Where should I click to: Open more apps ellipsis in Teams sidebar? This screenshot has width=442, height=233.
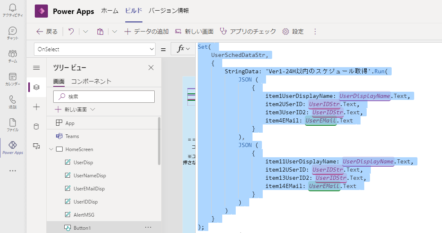[13, 171]
